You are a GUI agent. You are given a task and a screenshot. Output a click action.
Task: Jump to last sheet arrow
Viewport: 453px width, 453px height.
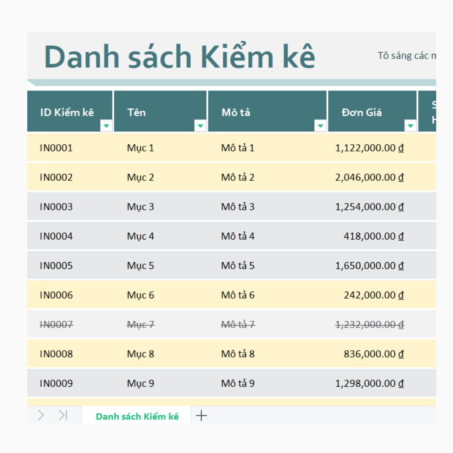tap(63, 415)
